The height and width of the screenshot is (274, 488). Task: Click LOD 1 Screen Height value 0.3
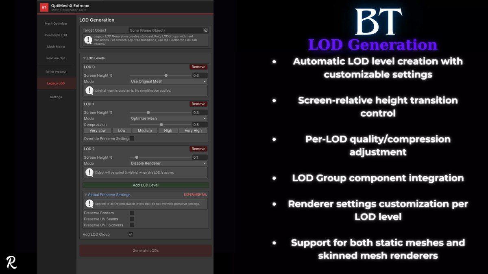[x=200, y=112]
